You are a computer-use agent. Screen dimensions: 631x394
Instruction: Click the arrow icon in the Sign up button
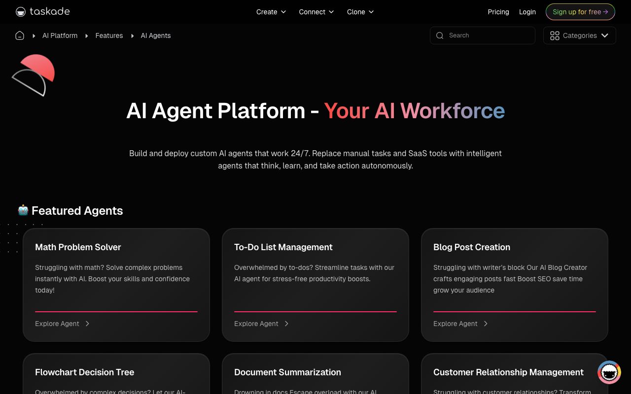pyautogui.click(x=606, y=12)
